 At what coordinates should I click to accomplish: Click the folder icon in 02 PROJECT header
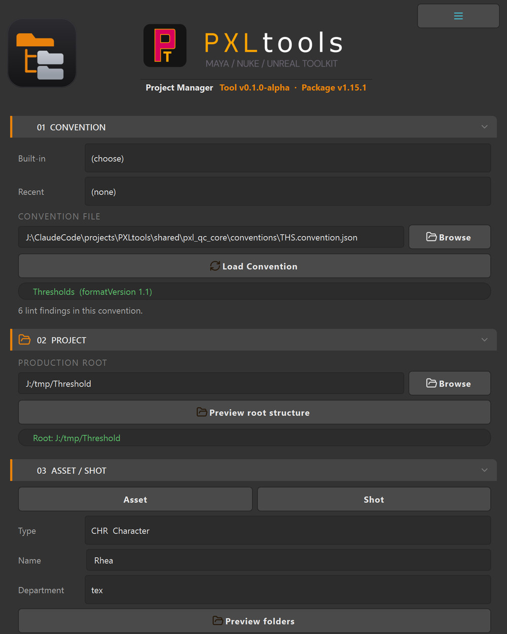coord(24,340)
